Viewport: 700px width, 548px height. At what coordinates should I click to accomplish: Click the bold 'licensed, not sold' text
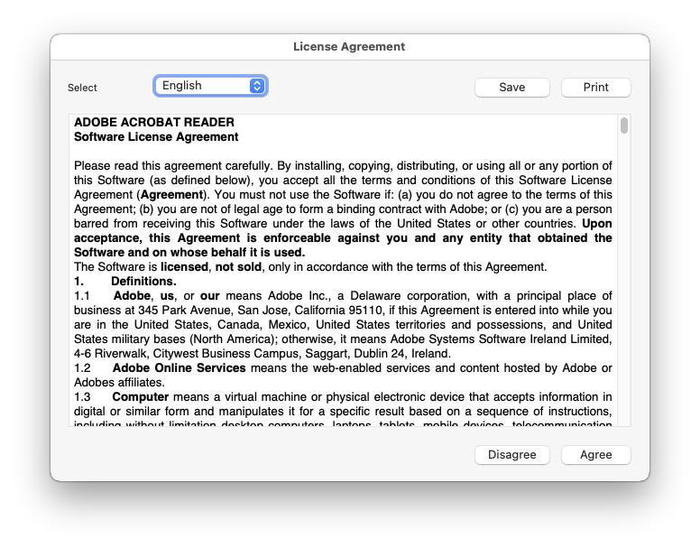tap(211, 267)
